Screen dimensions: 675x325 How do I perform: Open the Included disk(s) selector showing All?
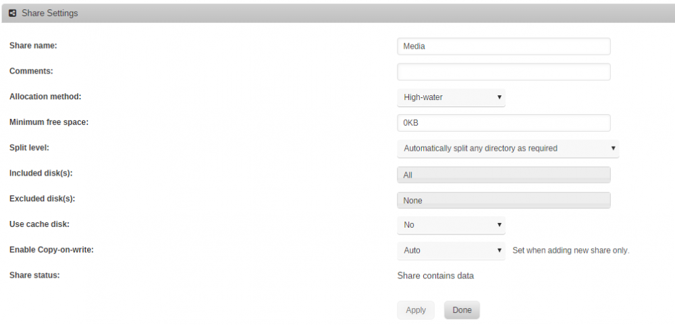tap(504, 174)
